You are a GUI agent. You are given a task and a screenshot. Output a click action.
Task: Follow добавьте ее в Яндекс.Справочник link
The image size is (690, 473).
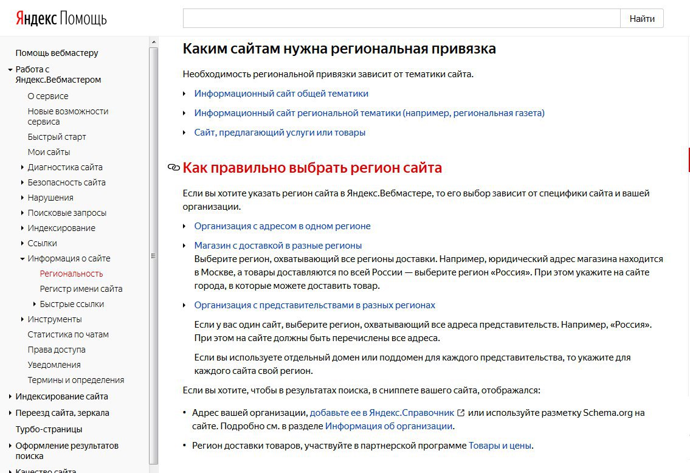point(382,413)
